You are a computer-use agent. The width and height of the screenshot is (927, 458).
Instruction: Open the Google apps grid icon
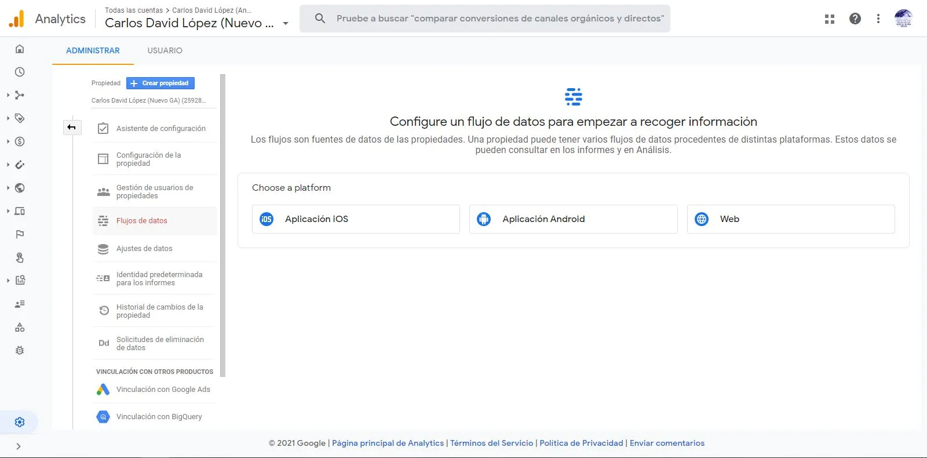(830, 19)
